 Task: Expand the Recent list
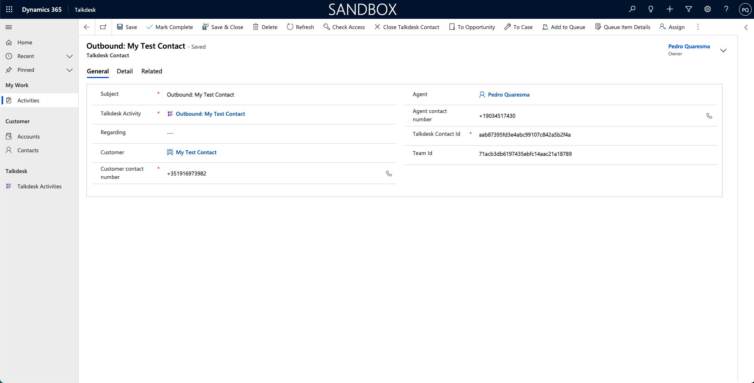pos(70,56)
